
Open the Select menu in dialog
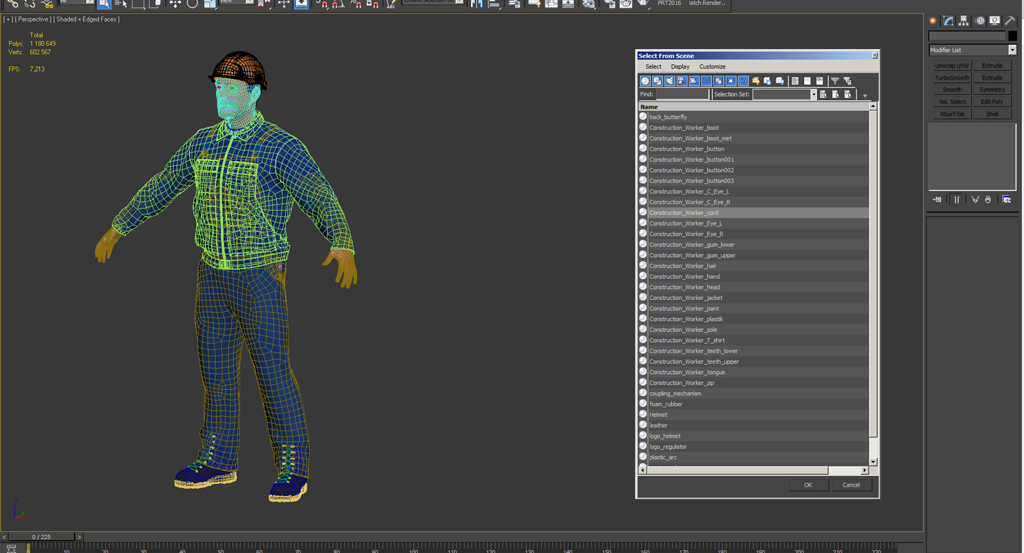(653, 67)
